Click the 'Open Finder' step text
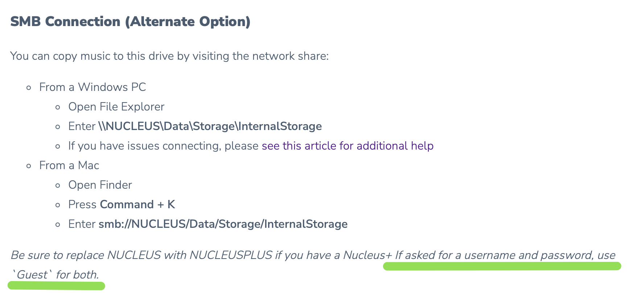Image resolution: width=630 pixels, height=293 pixels. (100, 185)
